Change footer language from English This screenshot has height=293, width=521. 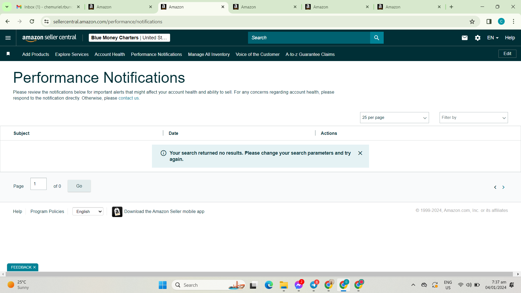point(88,212)
